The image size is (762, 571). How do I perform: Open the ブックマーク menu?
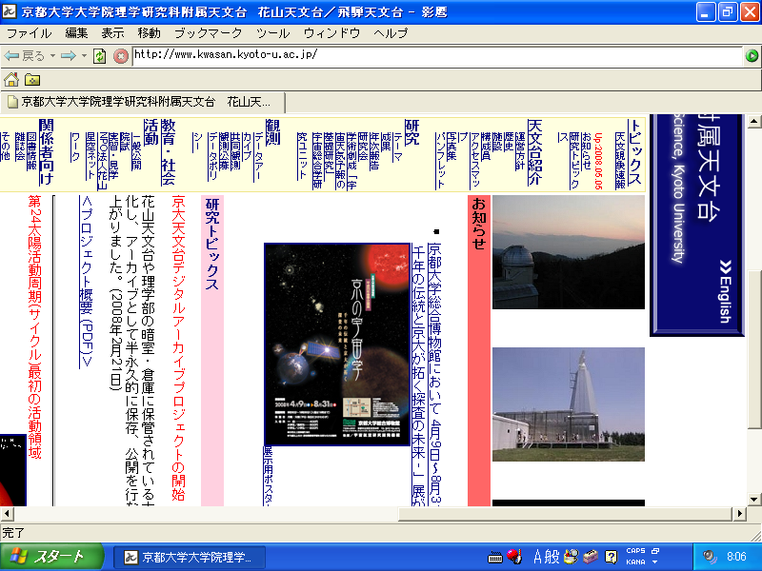point(208,33)
